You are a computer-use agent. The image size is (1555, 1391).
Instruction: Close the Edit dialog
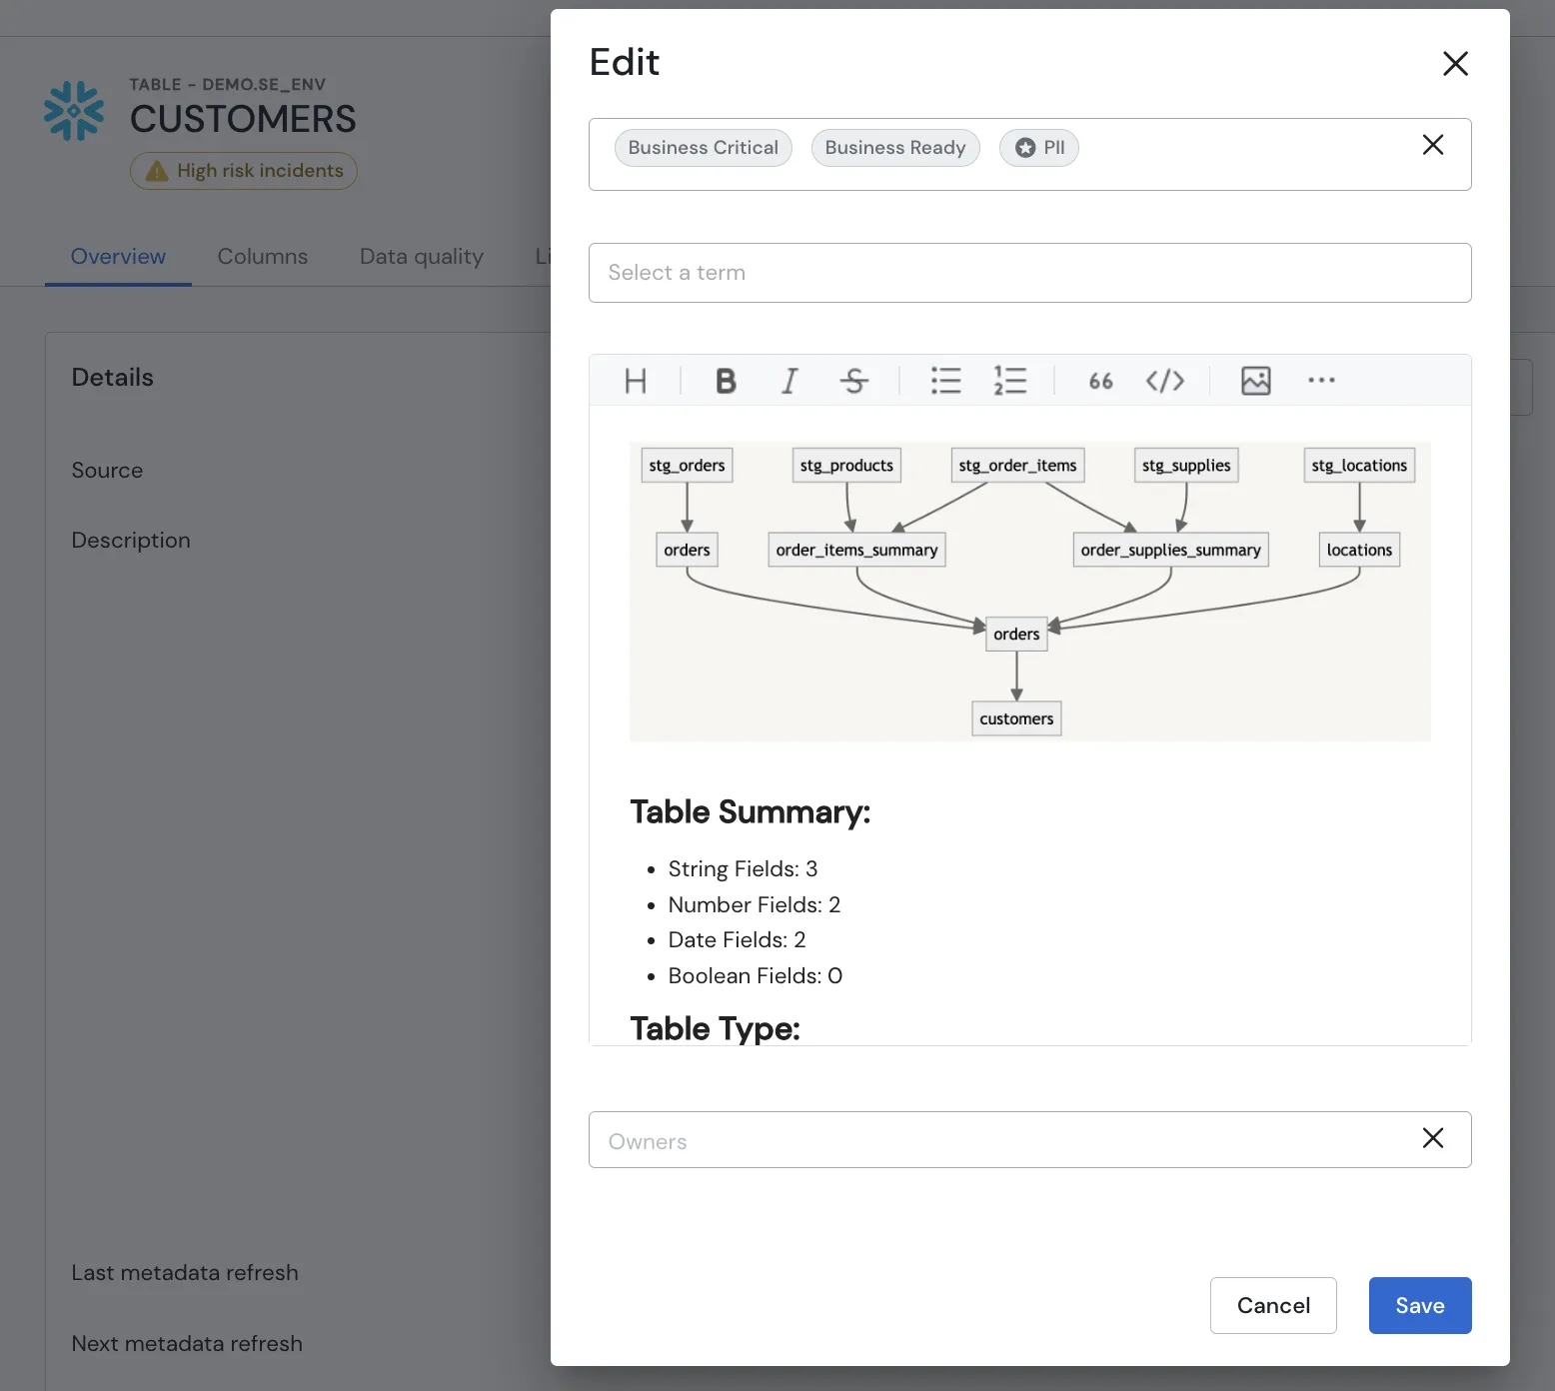tap(1455, 64)
